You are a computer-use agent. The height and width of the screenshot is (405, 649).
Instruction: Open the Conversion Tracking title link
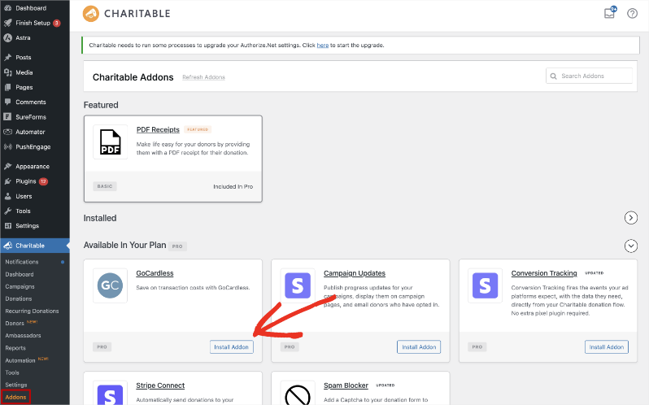pos(544,273)
